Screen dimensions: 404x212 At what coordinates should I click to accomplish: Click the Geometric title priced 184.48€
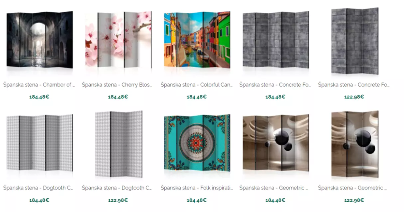274,188
